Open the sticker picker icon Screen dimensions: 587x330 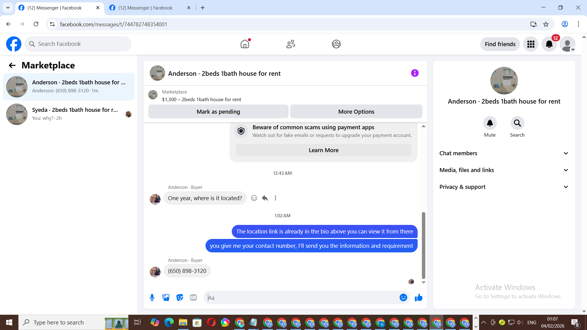click(x=180, y=297)
